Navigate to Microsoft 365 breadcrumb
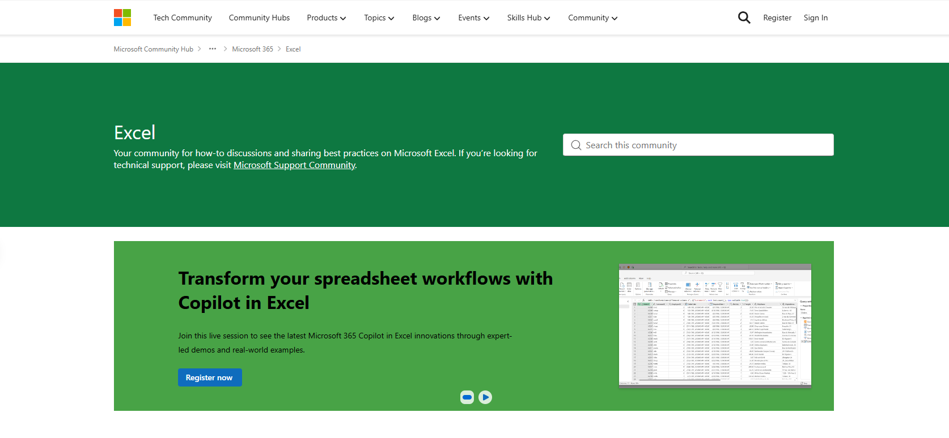This screenshot has height=438, width=949. [253, 49]
